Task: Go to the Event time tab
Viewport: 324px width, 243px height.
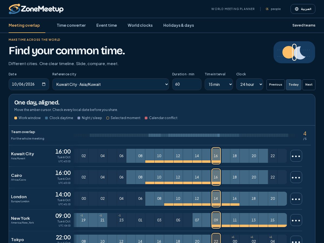Action: [107, 25]
